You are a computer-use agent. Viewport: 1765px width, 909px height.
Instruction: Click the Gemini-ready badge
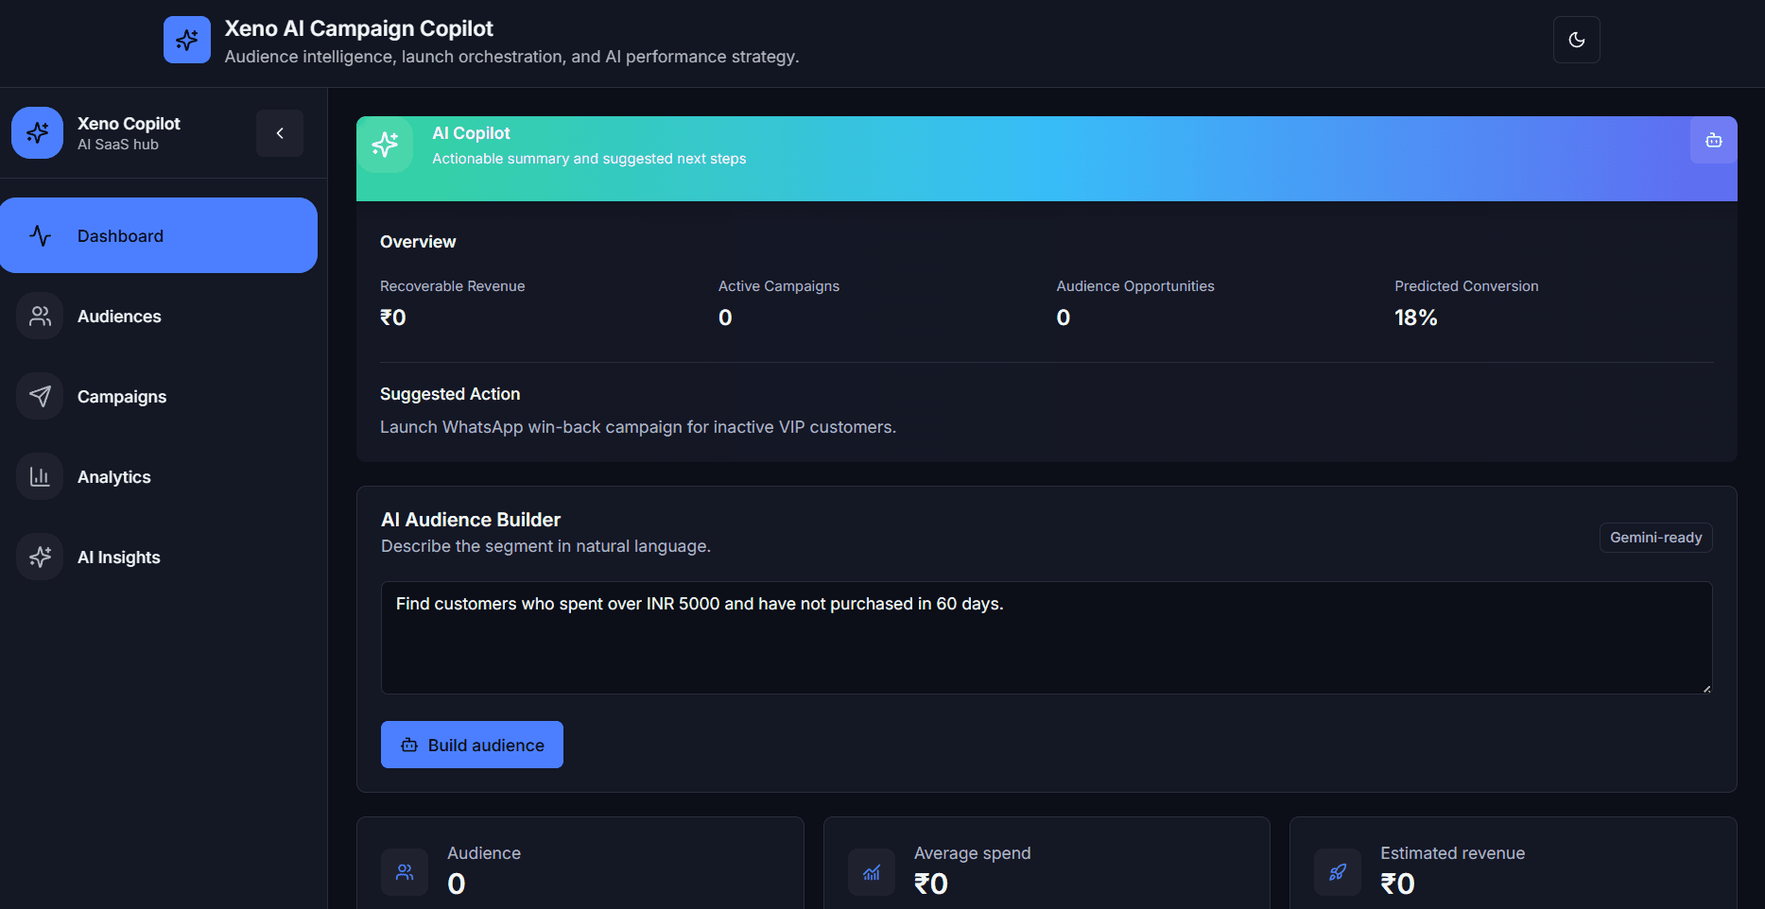pyautogui.click(x=1655, y=538)
